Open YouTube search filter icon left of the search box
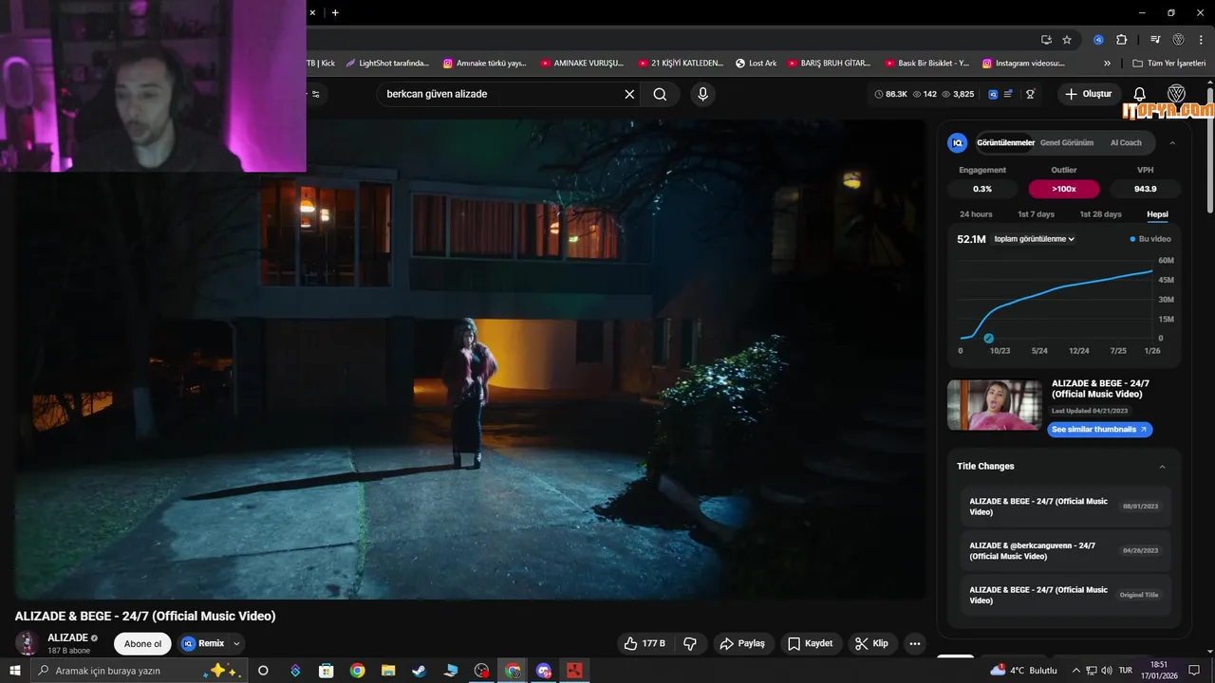The height and width of the screenshot is (683, 1215). click(316, 94)
